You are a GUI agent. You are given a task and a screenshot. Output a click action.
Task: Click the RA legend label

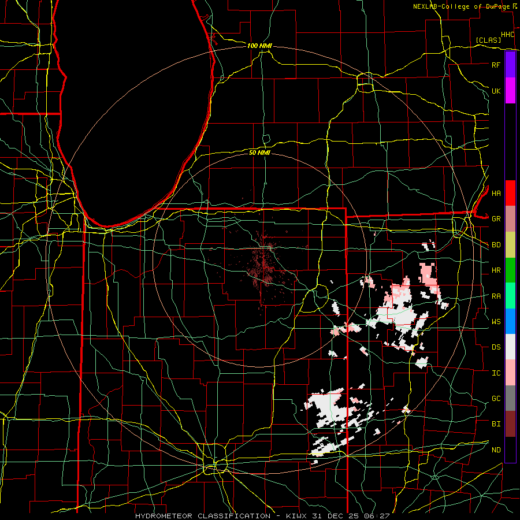pos(496,296)
